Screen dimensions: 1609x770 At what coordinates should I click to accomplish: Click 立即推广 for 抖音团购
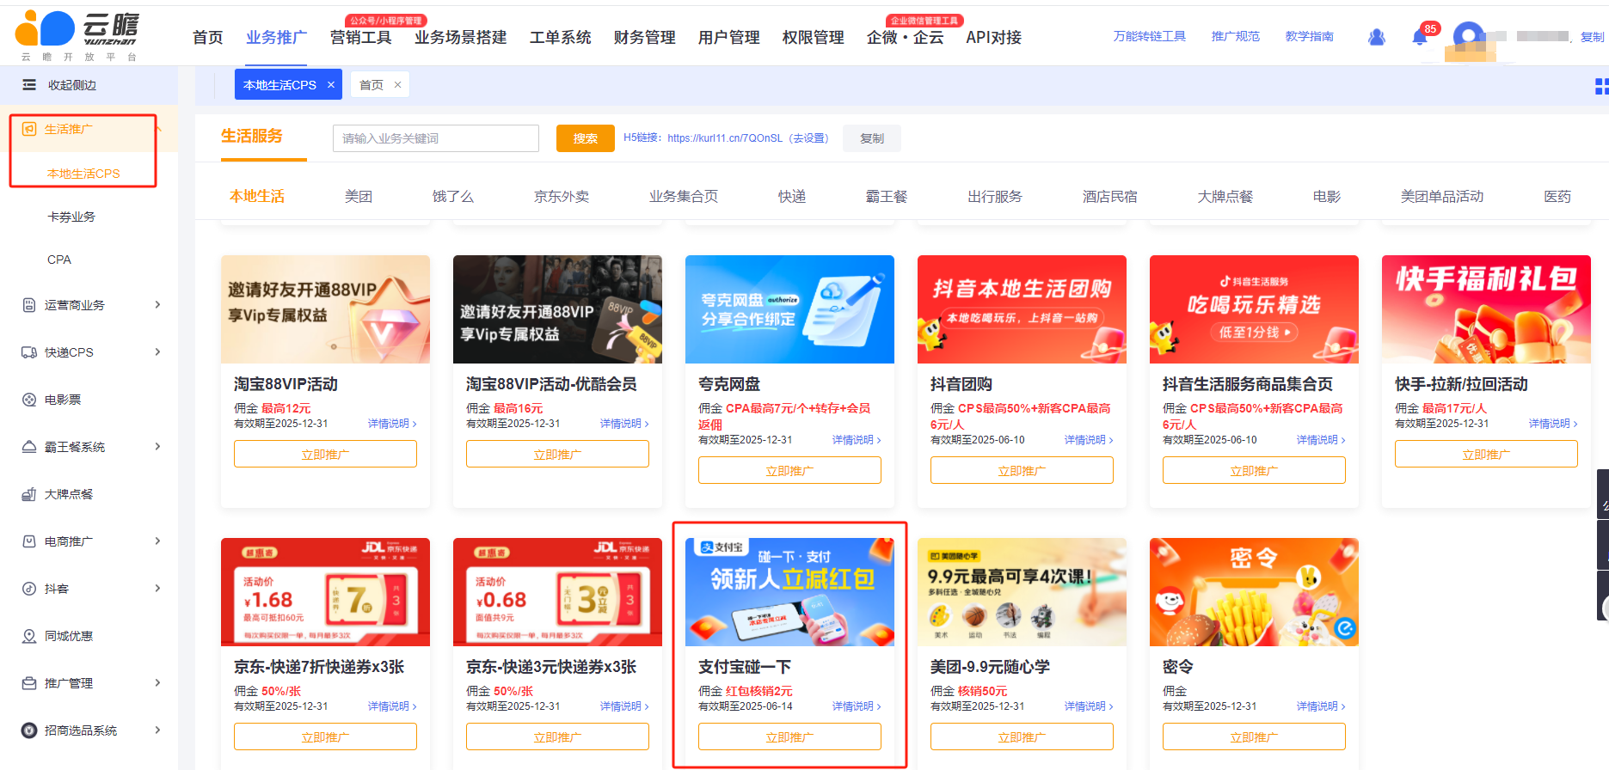coord(1022,471)
